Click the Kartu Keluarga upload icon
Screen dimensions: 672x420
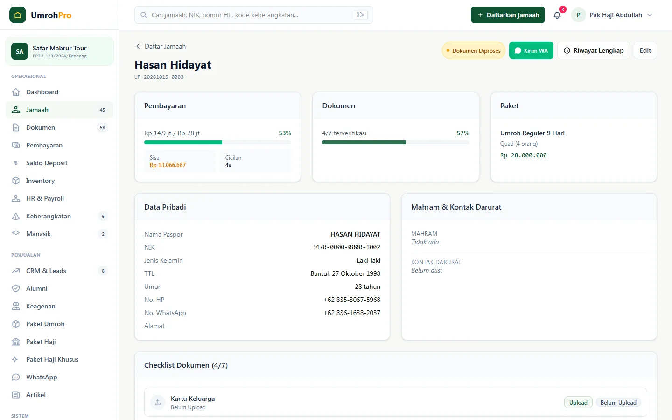point(158,402)
